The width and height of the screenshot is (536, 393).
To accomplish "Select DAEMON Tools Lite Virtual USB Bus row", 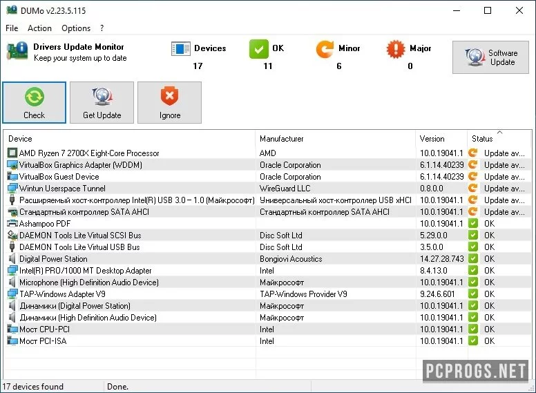I will pos(268,247).
